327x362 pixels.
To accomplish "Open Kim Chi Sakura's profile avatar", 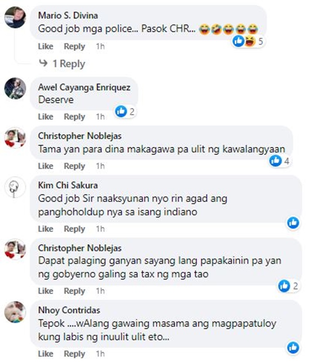I will click(x=15, y=187).
